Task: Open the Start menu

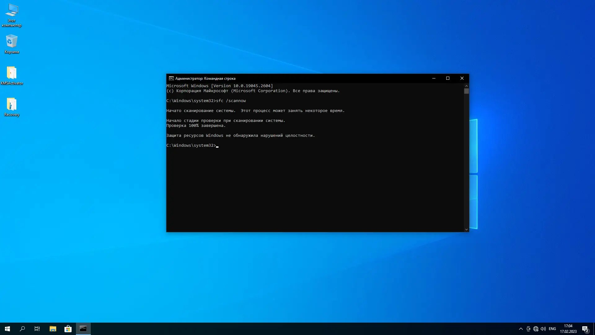Action: [x=7, y=329]
